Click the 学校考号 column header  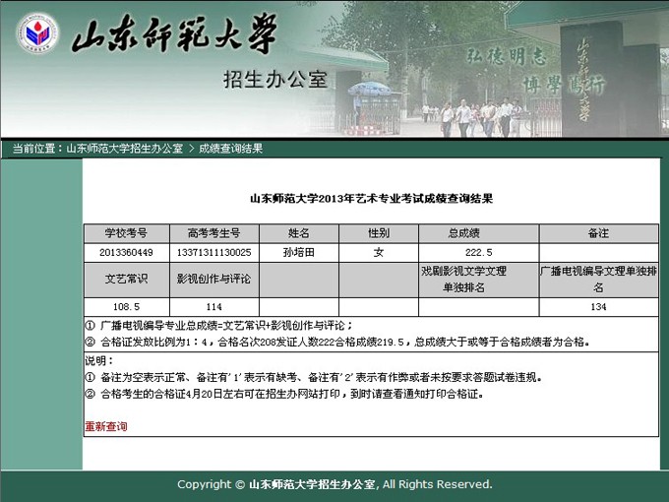(x=127, y=233)
